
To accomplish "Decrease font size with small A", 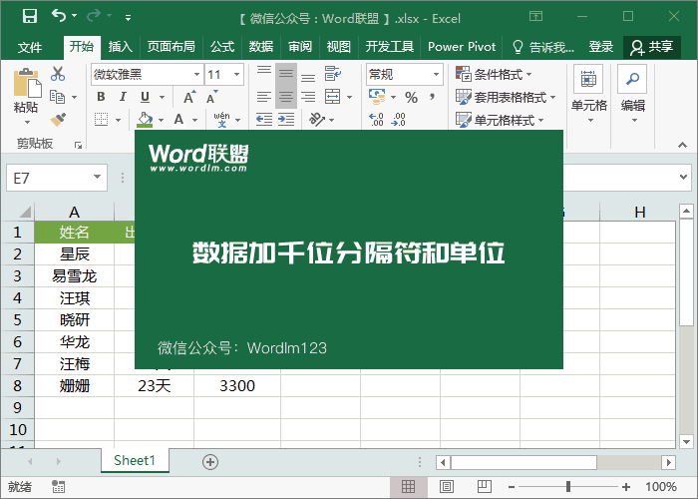I will pos(211,97).
